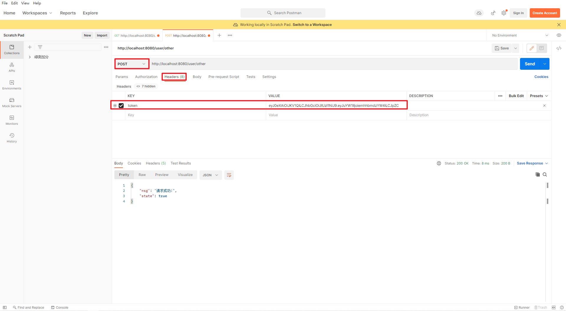Open the Collections sidebar panel
Viewport: 566px width, 311px height.
(12, 50)
